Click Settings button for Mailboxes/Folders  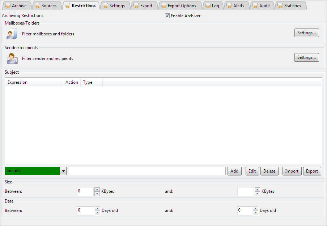tap(306, 33)
